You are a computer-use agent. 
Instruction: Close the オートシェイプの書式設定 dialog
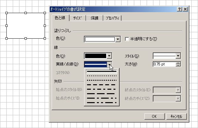point(185,9)
